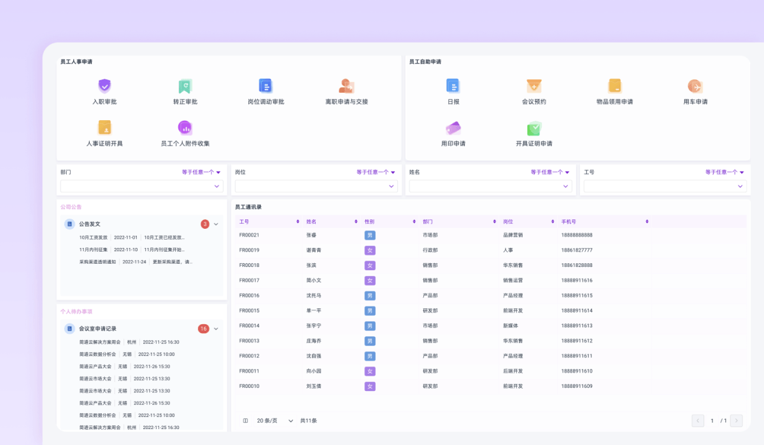
Task: Click phone number 18888888888
Action: (577, 235)
